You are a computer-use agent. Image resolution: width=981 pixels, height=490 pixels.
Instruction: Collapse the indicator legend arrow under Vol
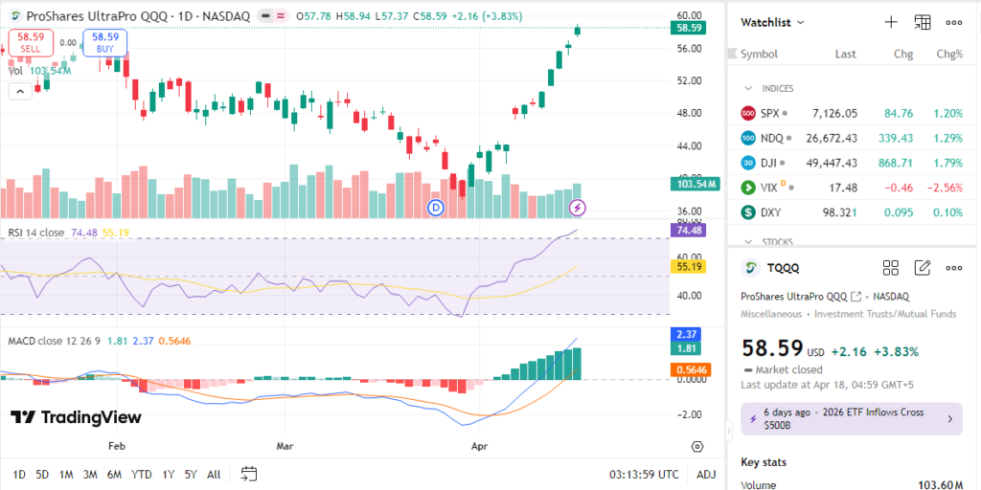(18, 91)
